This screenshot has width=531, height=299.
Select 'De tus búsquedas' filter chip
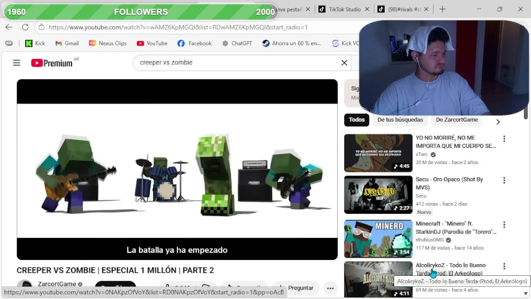click(x=400, y=120)
